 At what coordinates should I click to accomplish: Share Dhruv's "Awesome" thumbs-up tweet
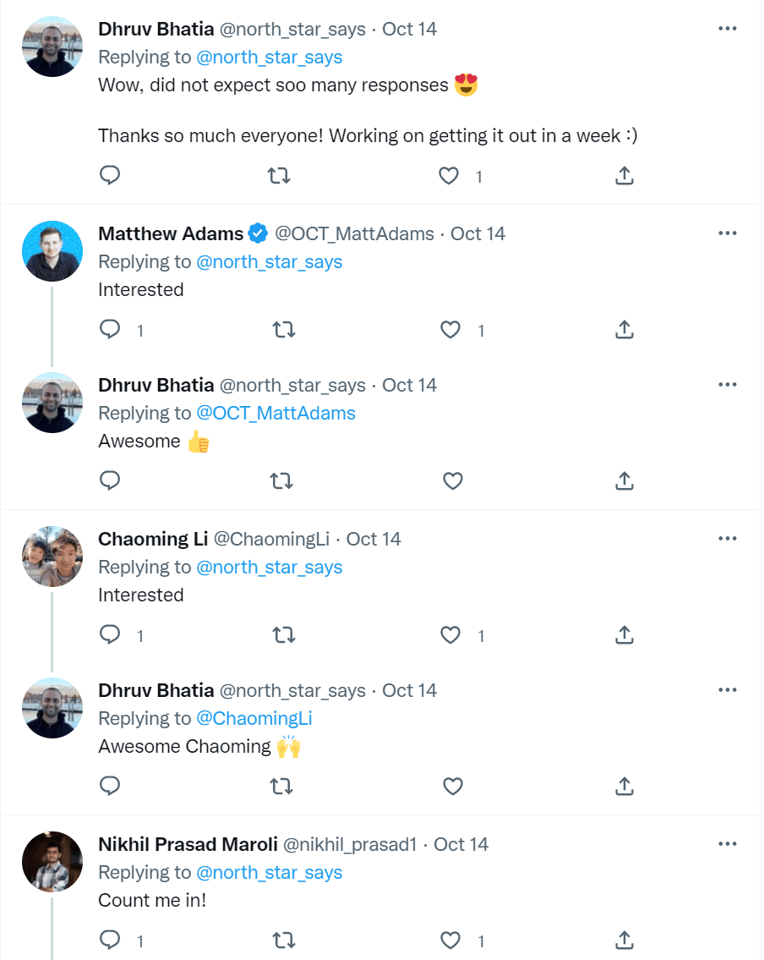point(624,481)
